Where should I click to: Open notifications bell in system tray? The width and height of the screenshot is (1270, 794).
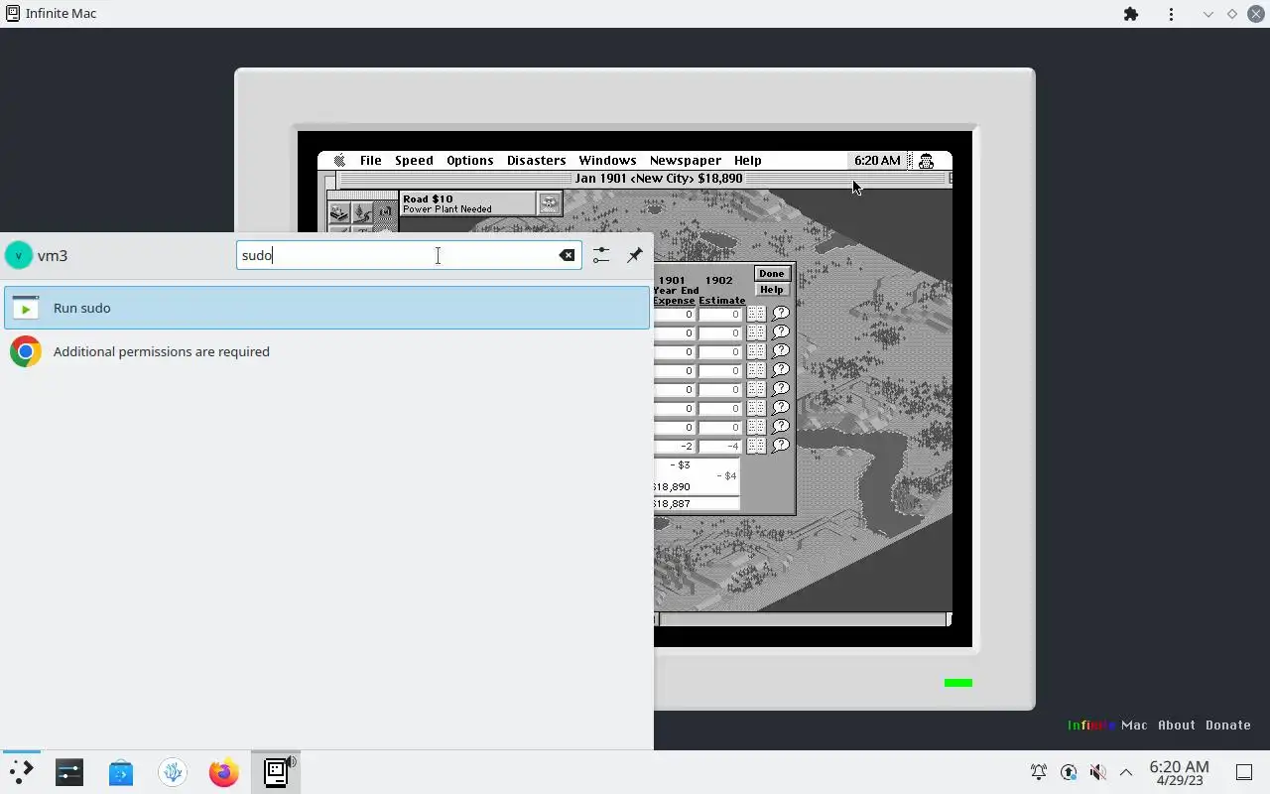click(x=1039, y=772)
